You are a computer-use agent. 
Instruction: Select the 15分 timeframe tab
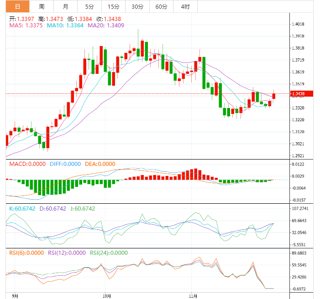113,6
